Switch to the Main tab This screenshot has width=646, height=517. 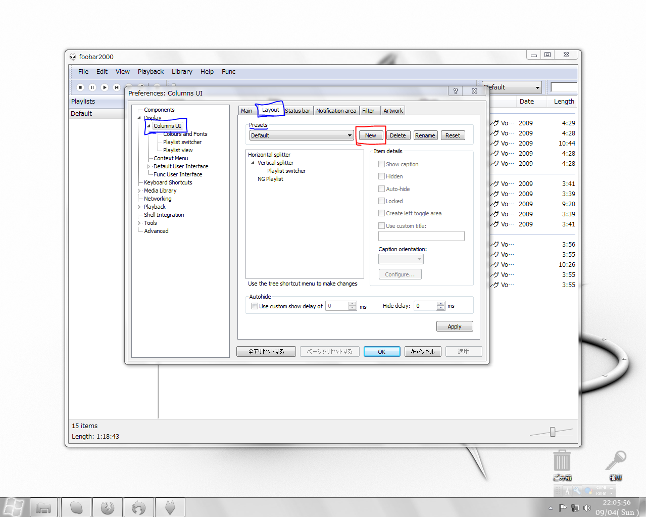[246, 111]
